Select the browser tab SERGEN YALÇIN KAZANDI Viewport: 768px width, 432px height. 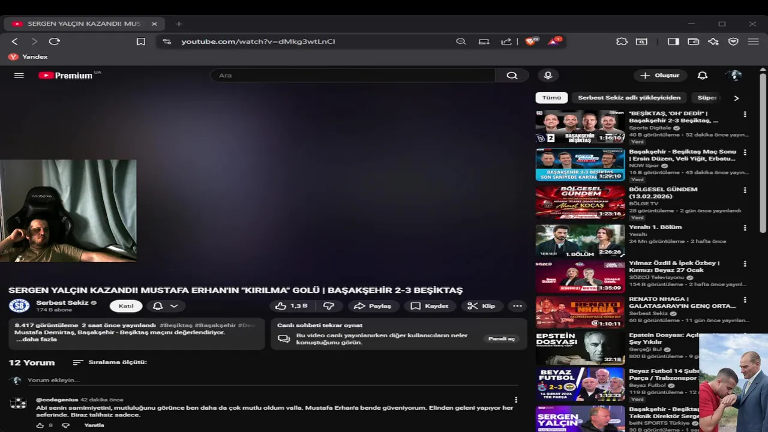(83, 24)
